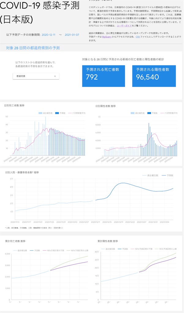Image resolution: width=184 pixels, height=313 pixels.
Task: Open the BigQuery link
Action: pos(107,37)
